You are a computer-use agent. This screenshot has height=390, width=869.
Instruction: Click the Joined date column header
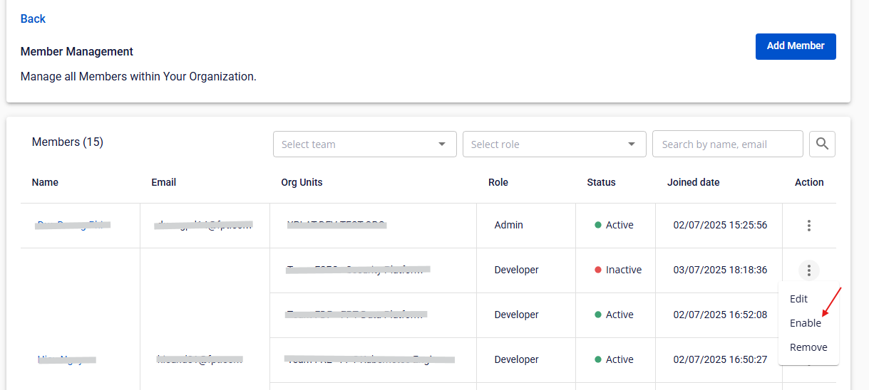point(693,182)
